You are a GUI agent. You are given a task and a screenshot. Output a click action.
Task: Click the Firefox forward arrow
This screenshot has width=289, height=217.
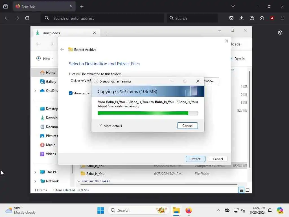(17, 18)
